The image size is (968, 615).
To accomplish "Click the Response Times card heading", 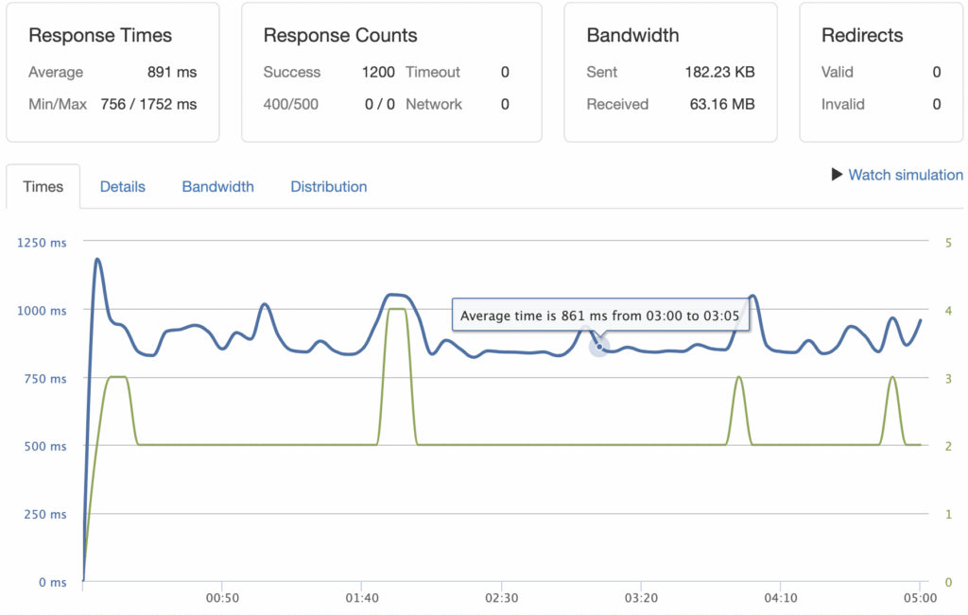I will point(100,36).
